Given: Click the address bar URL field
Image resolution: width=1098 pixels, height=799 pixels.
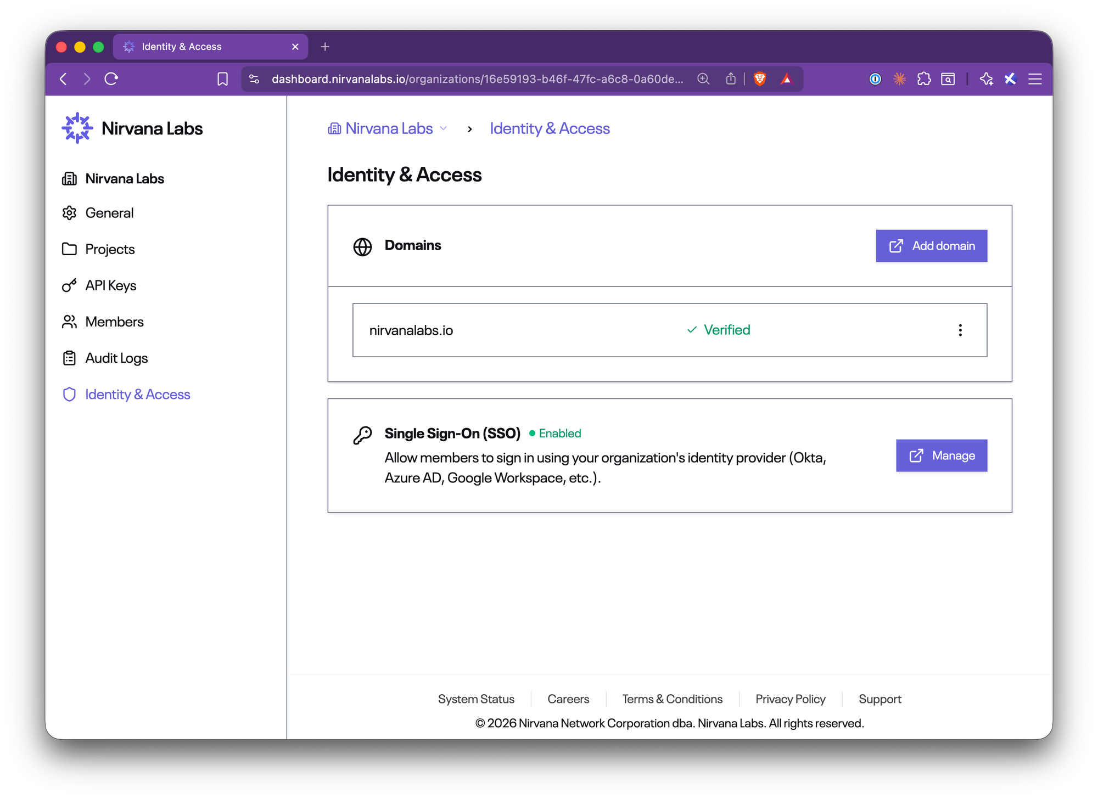Looking at the screenshot, I should point(477,79).
